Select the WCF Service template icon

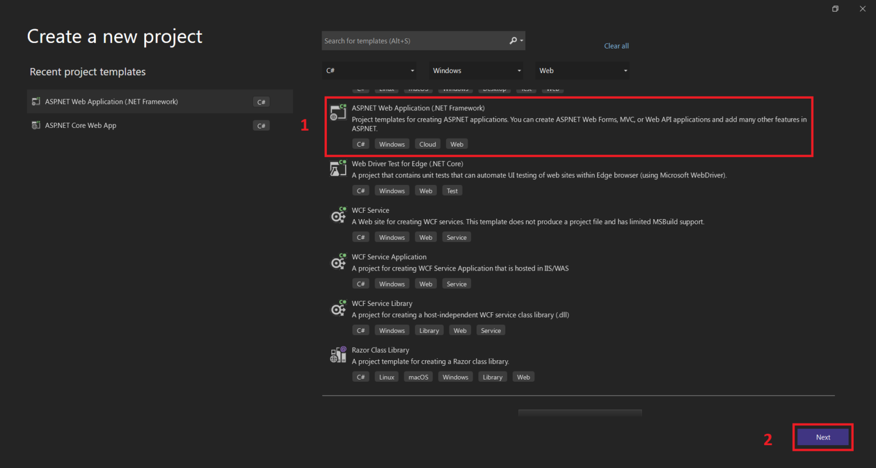click(x=338, y=215)
